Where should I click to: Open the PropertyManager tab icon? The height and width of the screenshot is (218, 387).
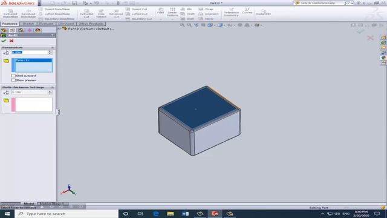(x=12, y=30)
